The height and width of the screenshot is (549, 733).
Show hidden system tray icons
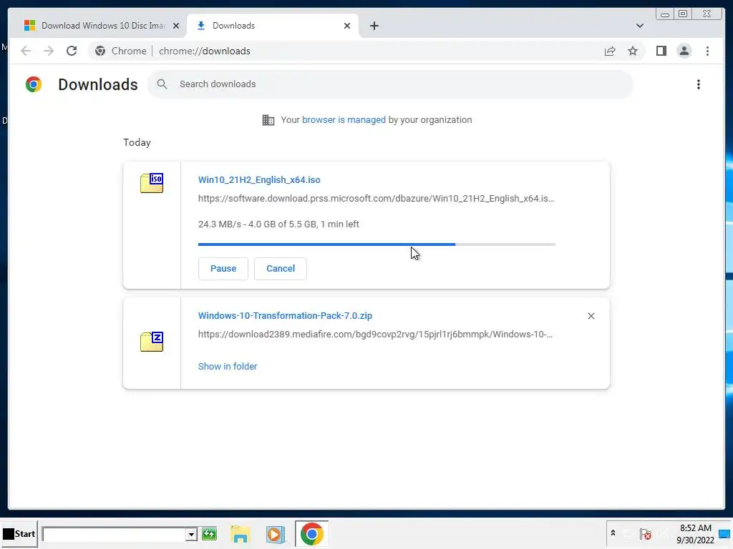coord(613,533)
